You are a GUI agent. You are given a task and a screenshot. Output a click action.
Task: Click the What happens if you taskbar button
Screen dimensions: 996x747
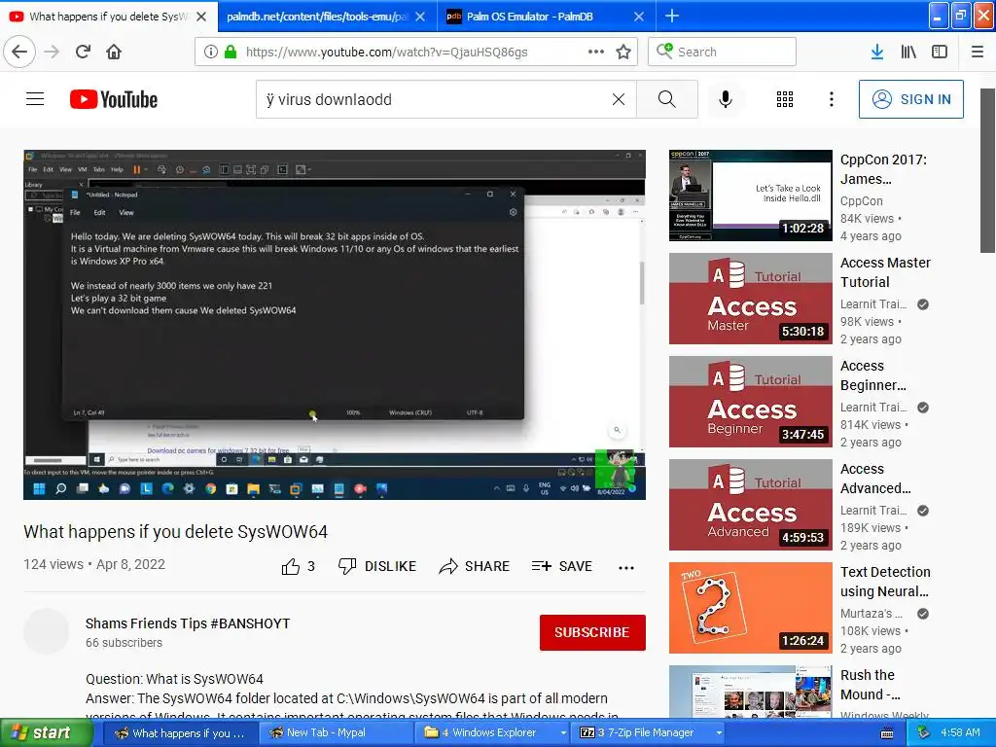coord(179,732)
